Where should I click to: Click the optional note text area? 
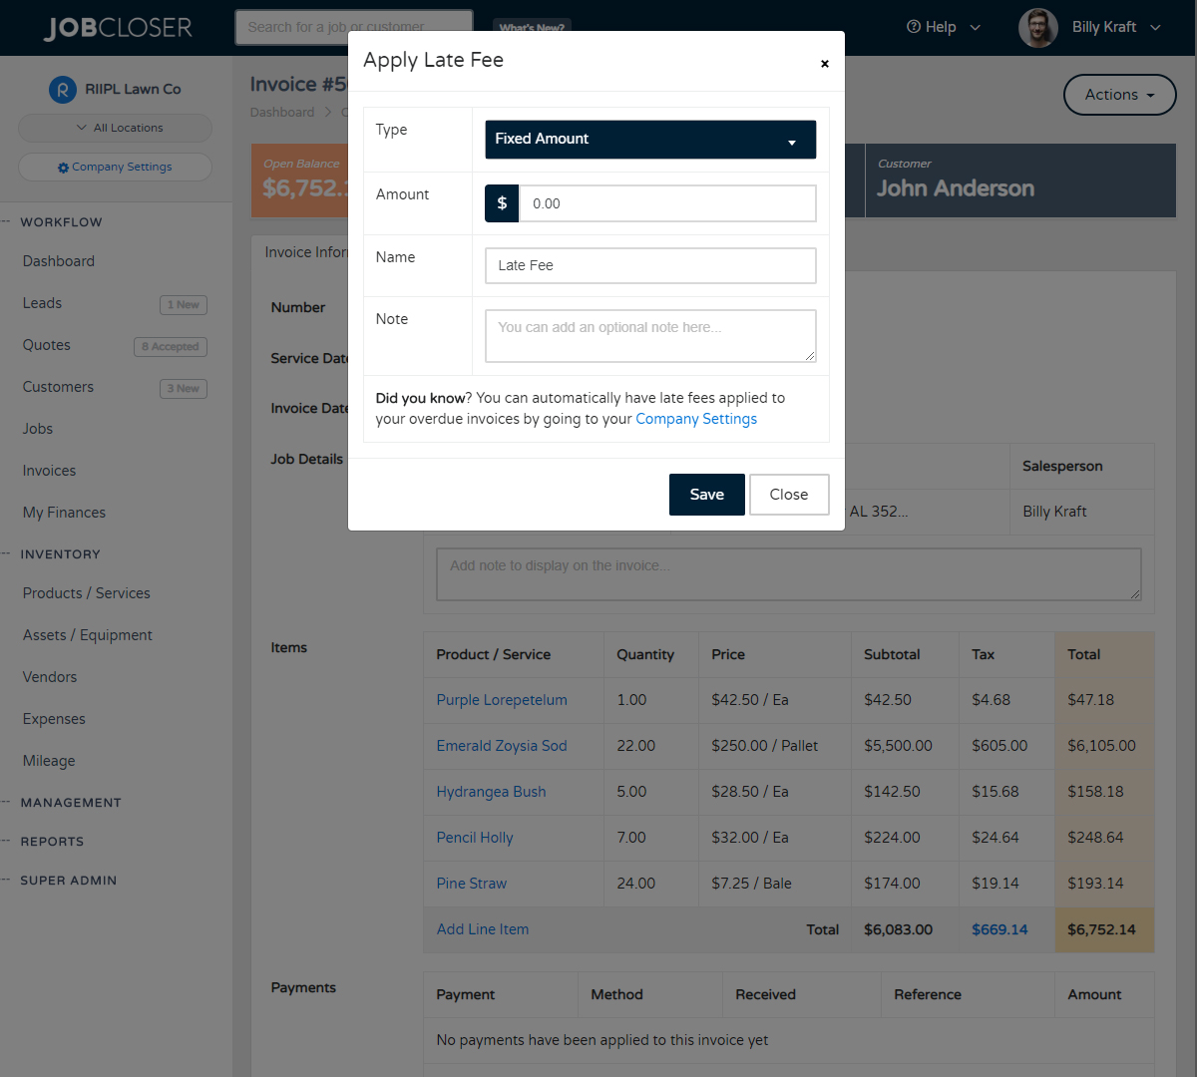click(649, 335)
